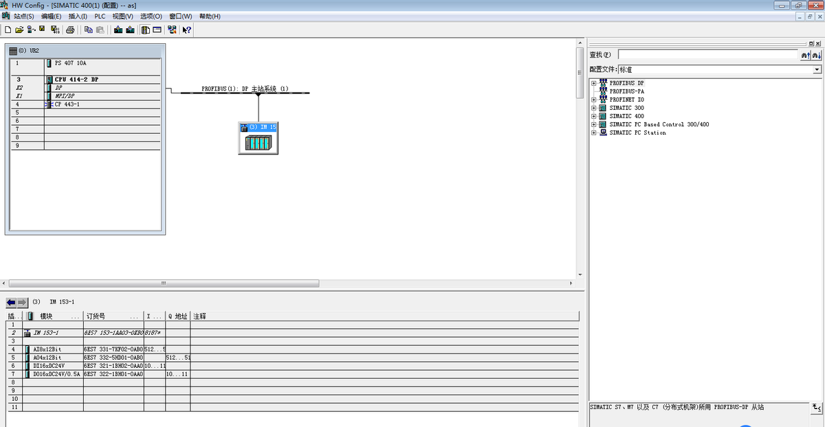Expand the SIMATIC 300 catalog node
The width and height of the screenshot is (825, 427).
(594, 108)
